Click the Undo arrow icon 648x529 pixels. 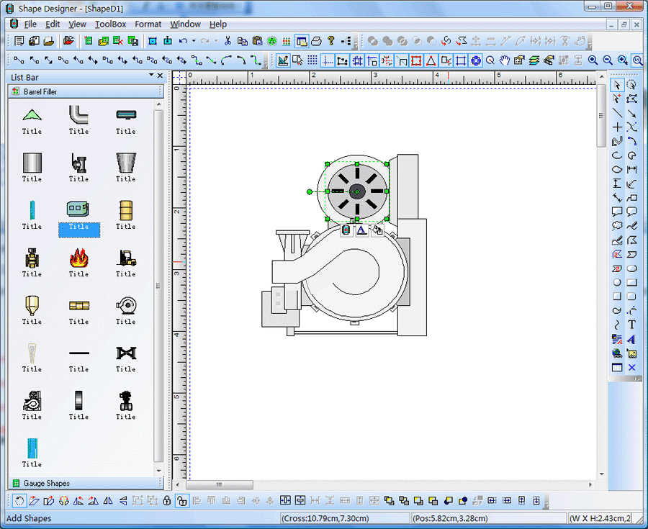tap(183, 41)
